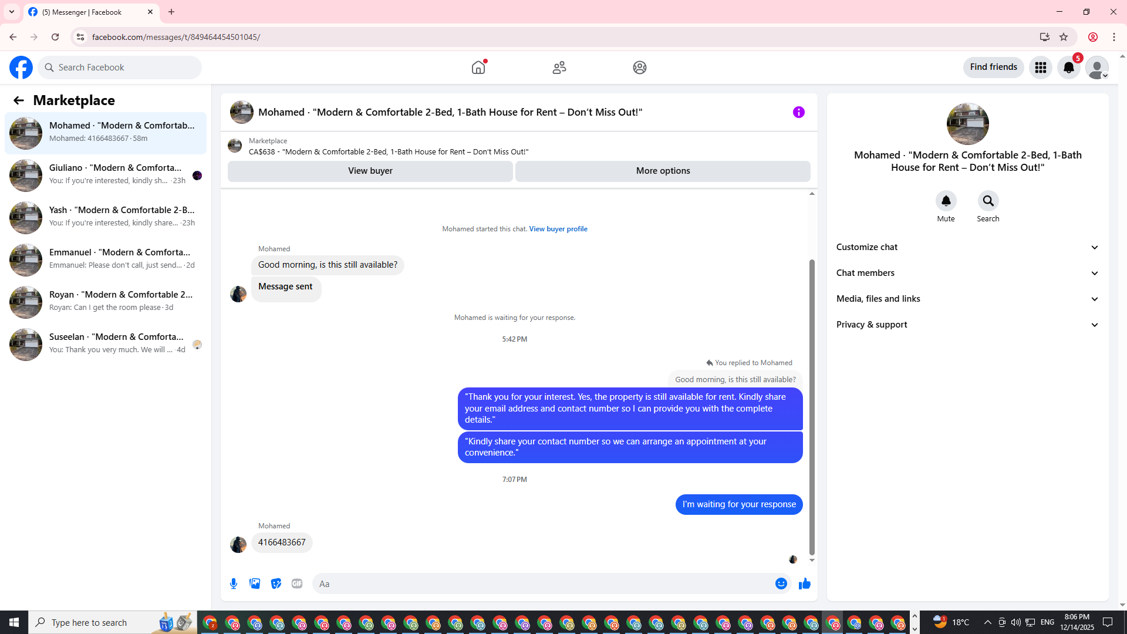Click the purple conversation information icon
The width and height of the screenshot is (1127, 634).
click(798, 112)
